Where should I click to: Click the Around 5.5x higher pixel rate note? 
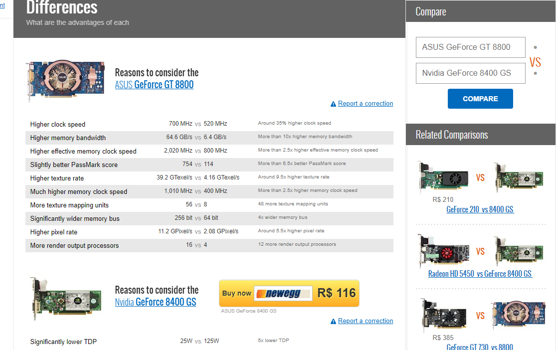[x=291, y=231]
